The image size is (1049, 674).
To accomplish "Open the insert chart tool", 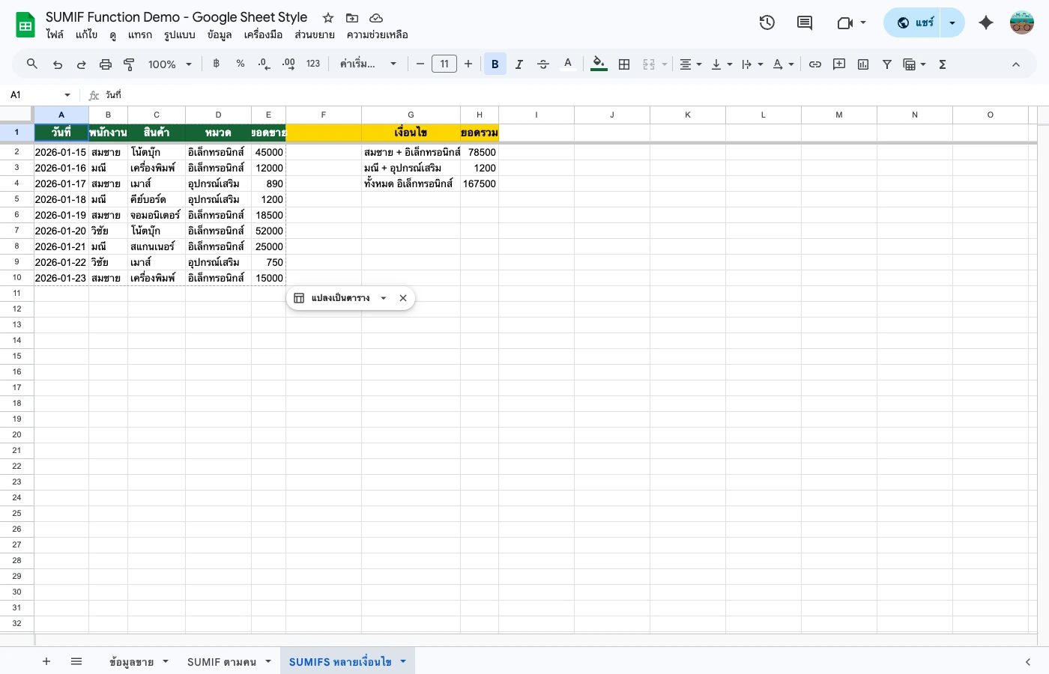I will (862, 64).
